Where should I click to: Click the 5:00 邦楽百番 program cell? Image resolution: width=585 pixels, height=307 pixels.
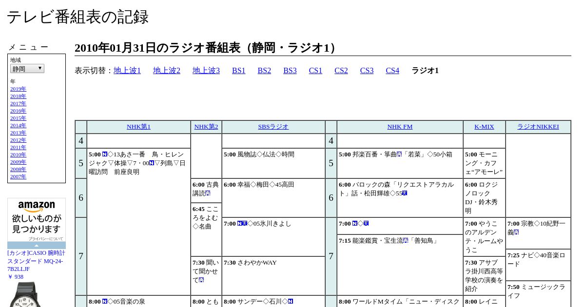pyautogui.click(x=400, y=163)
